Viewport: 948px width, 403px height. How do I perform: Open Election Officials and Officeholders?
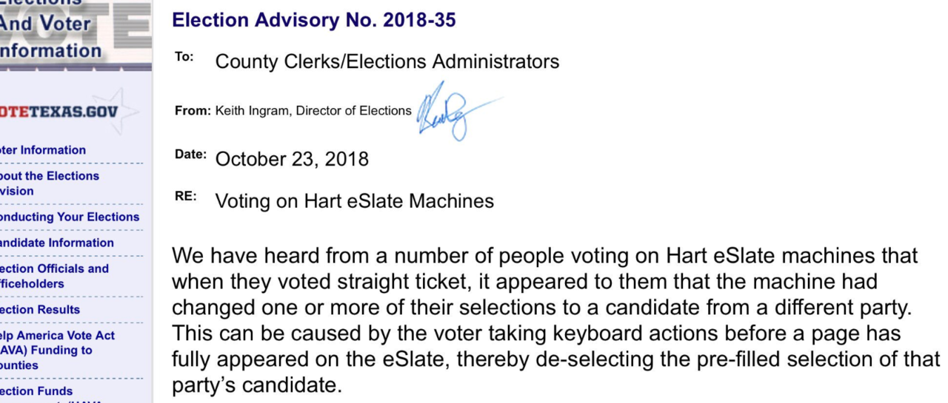[54, 276]
